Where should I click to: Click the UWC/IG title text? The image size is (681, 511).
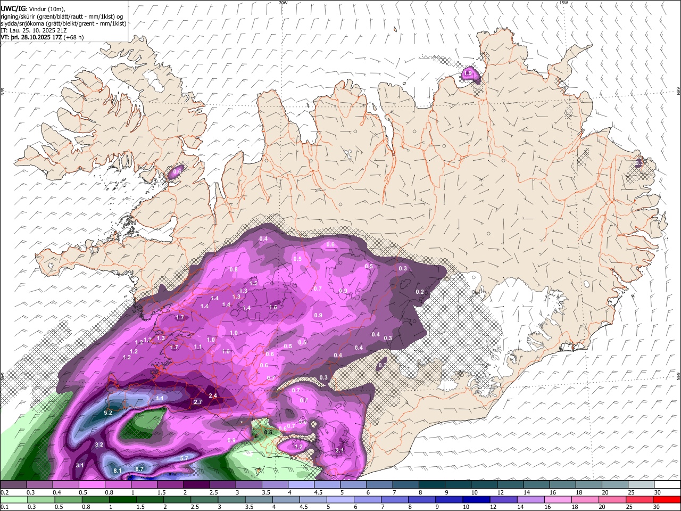pos(12,9)
